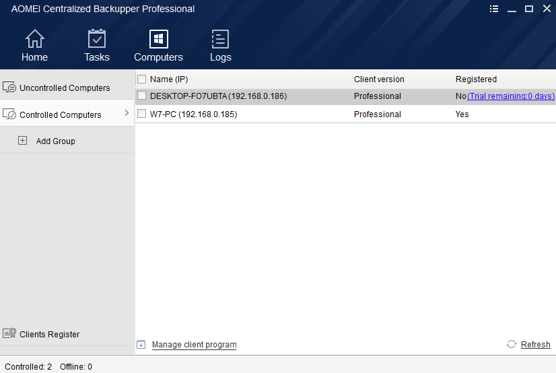556x373 pixels.
Task: Expand Controlled Computers chevron arrow
Action: pos(127,113)
